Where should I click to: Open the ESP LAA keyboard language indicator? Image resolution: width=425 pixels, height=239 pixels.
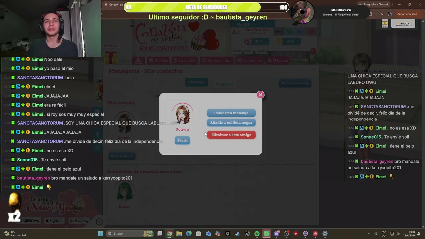click(384, 234)
